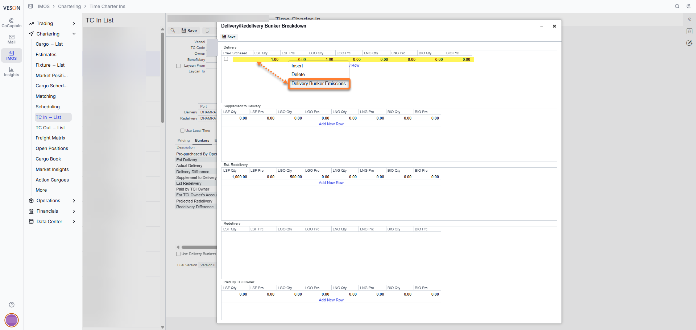Viewport: 696px width, 330px height.
Task: Open the user avatar at bottom left
Action: tap(12, 320)
